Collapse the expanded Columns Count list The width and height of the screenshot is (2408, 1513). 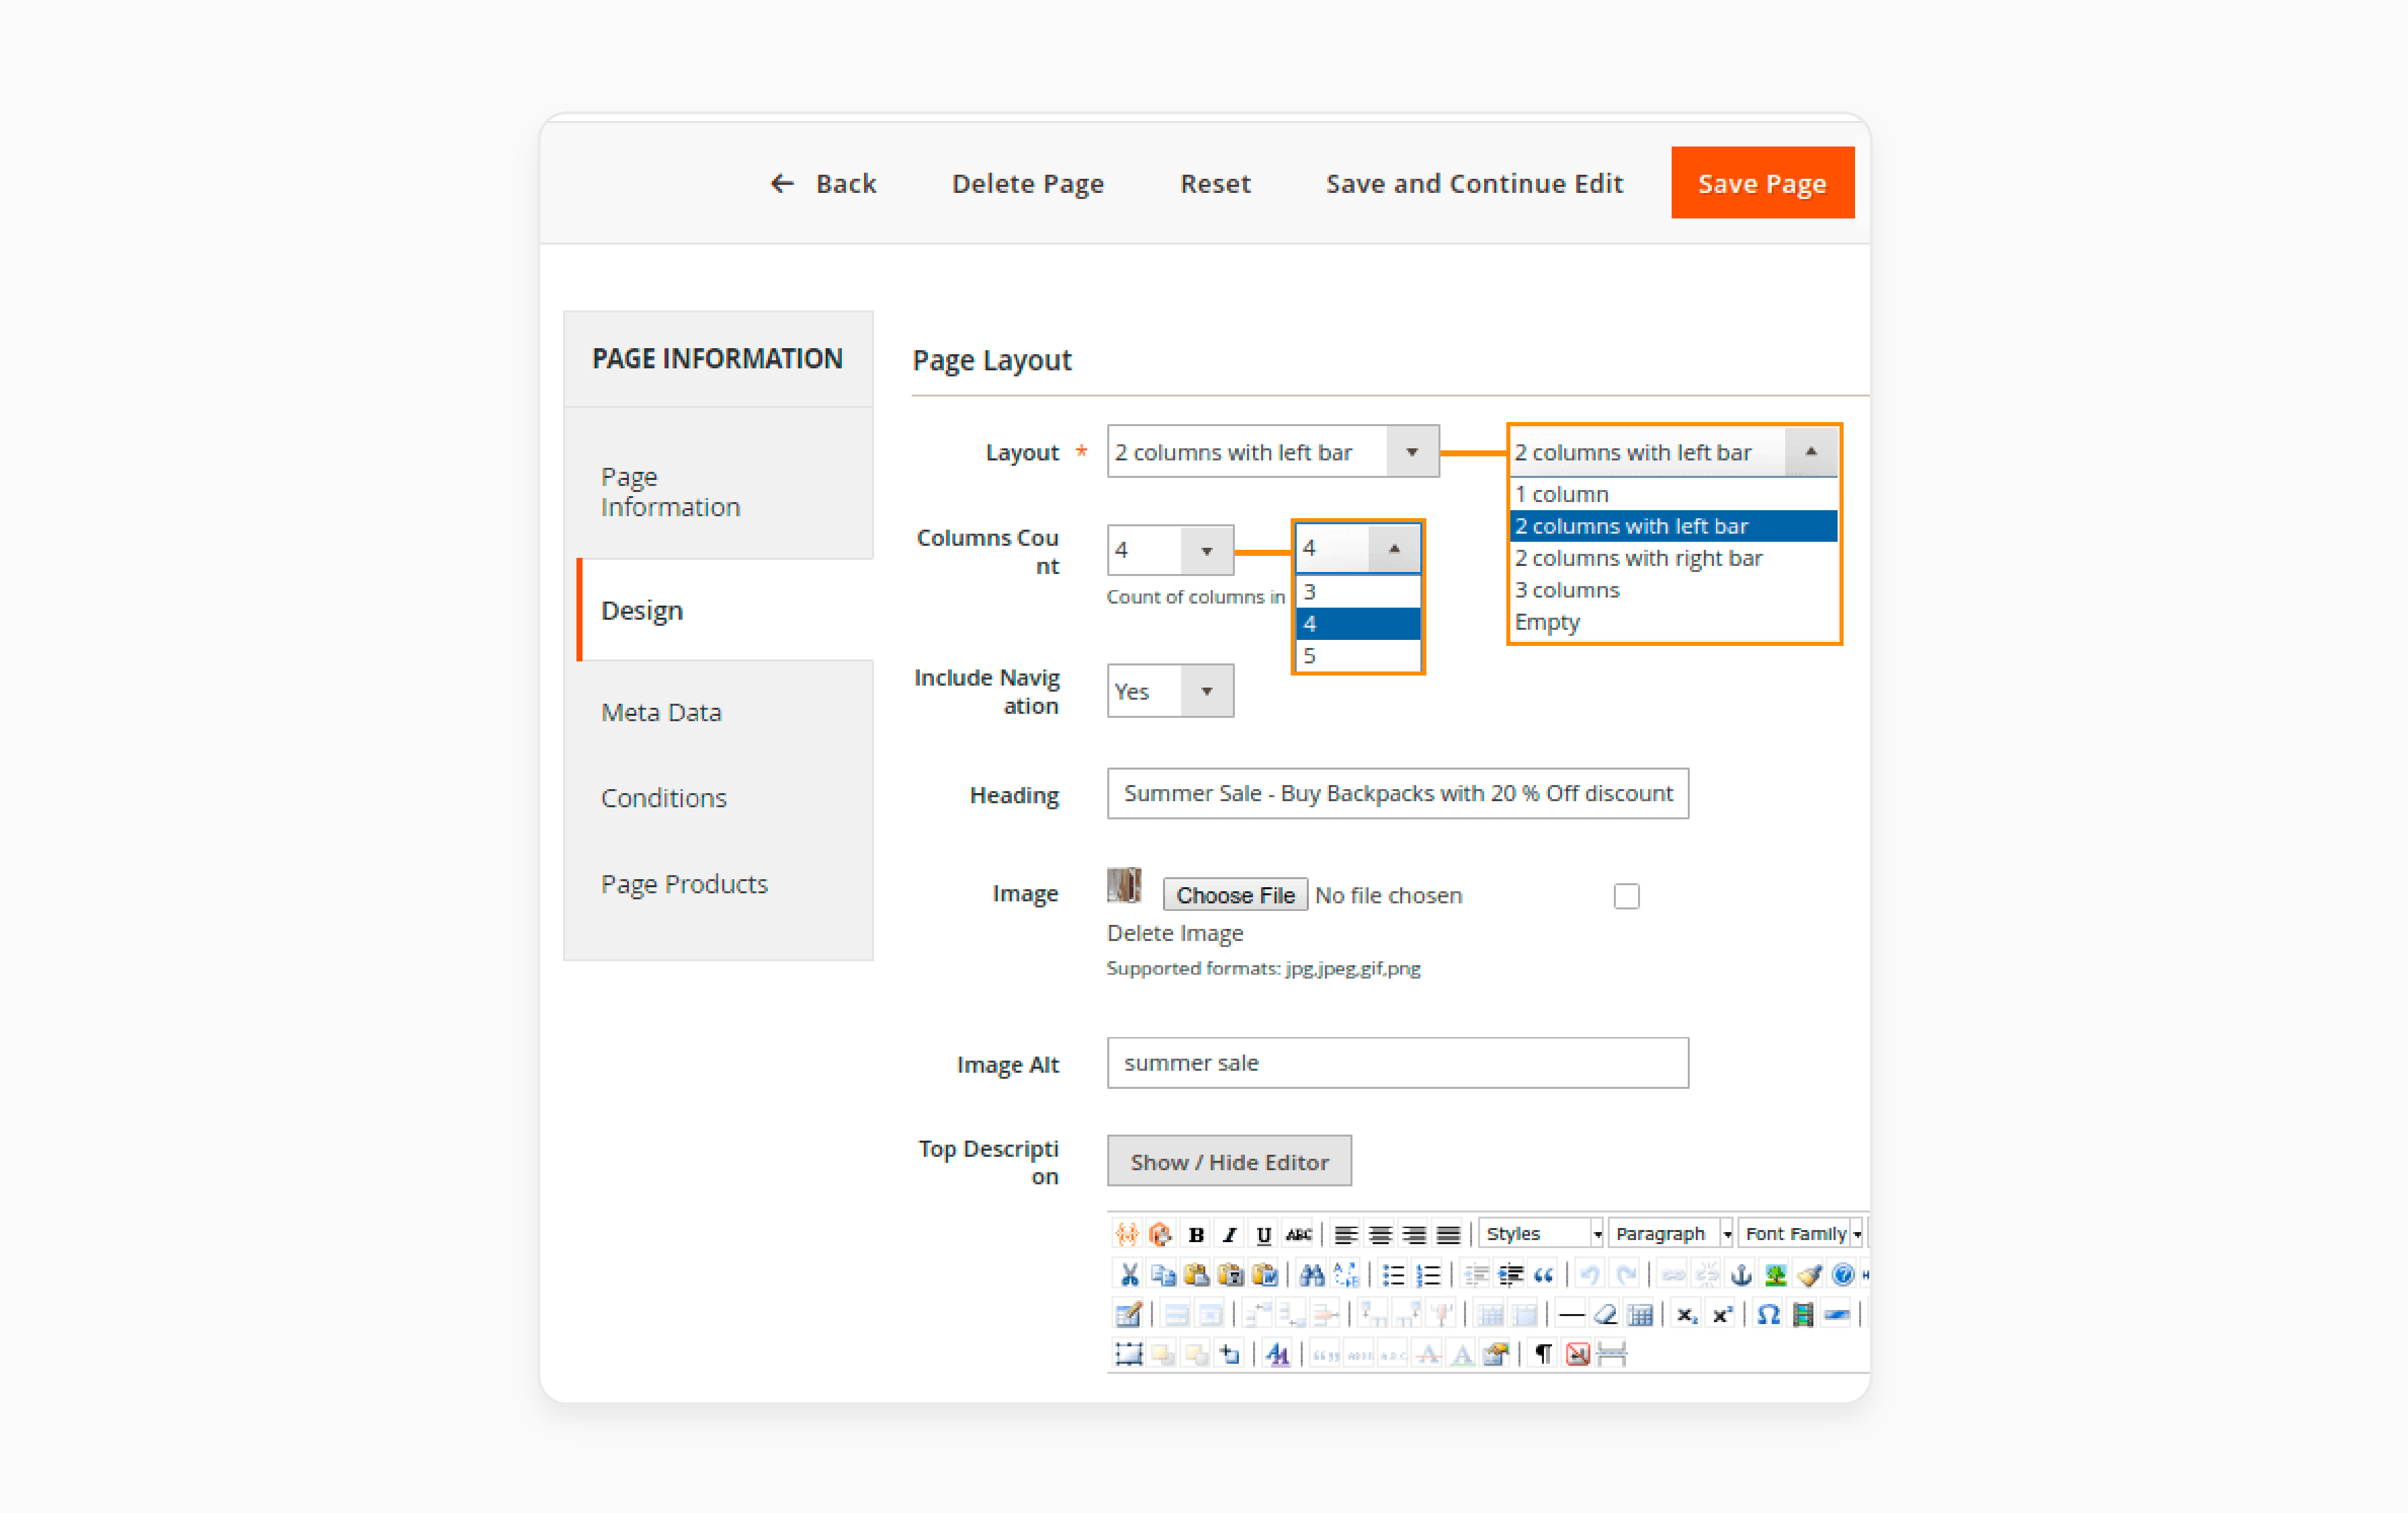1394,547
